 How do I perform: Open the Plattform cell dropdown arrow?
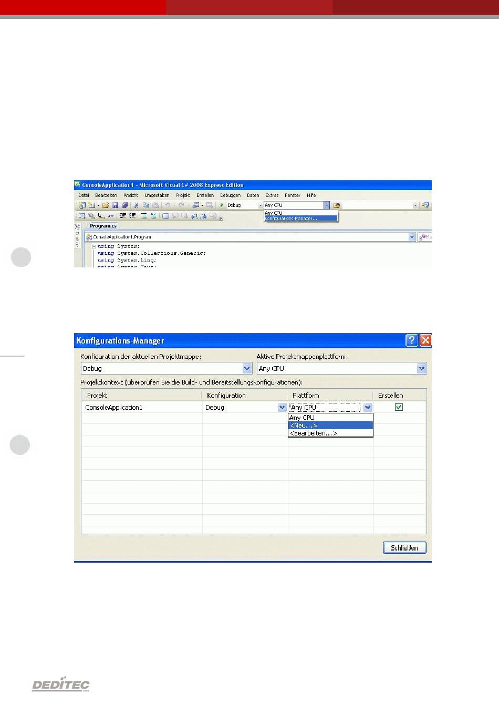point(368,407)
